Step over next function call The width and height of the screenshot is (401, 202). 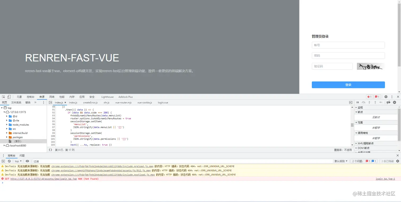363,102
